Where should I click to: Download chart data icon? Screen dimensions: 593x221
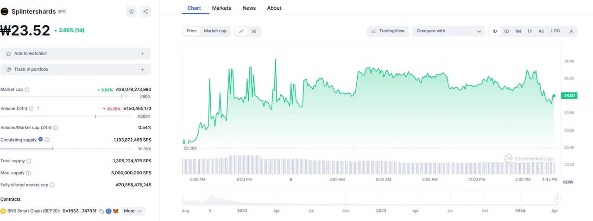tap(571, 31)
